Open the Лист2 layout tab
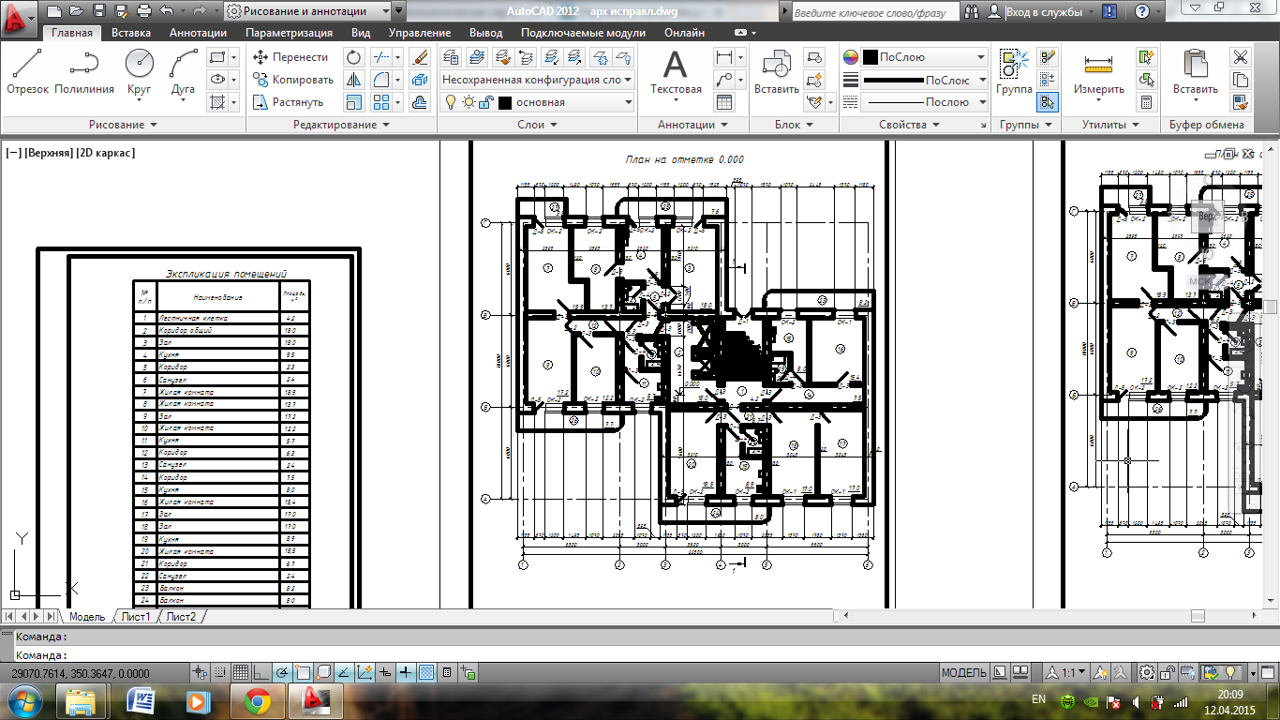The width and height of the screenshot is (1280, 720). pos(182,616)
